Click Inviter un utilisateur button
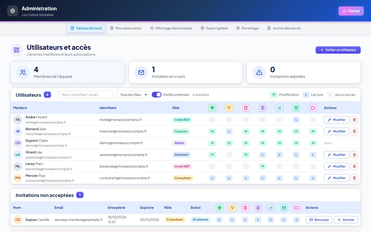Screen dimensions: 371x232 338,50
